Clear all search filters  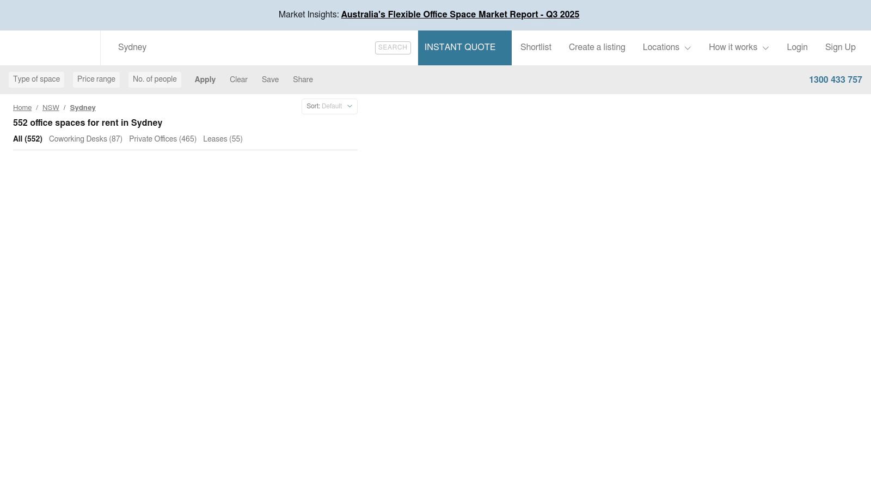tap(238, 79)
